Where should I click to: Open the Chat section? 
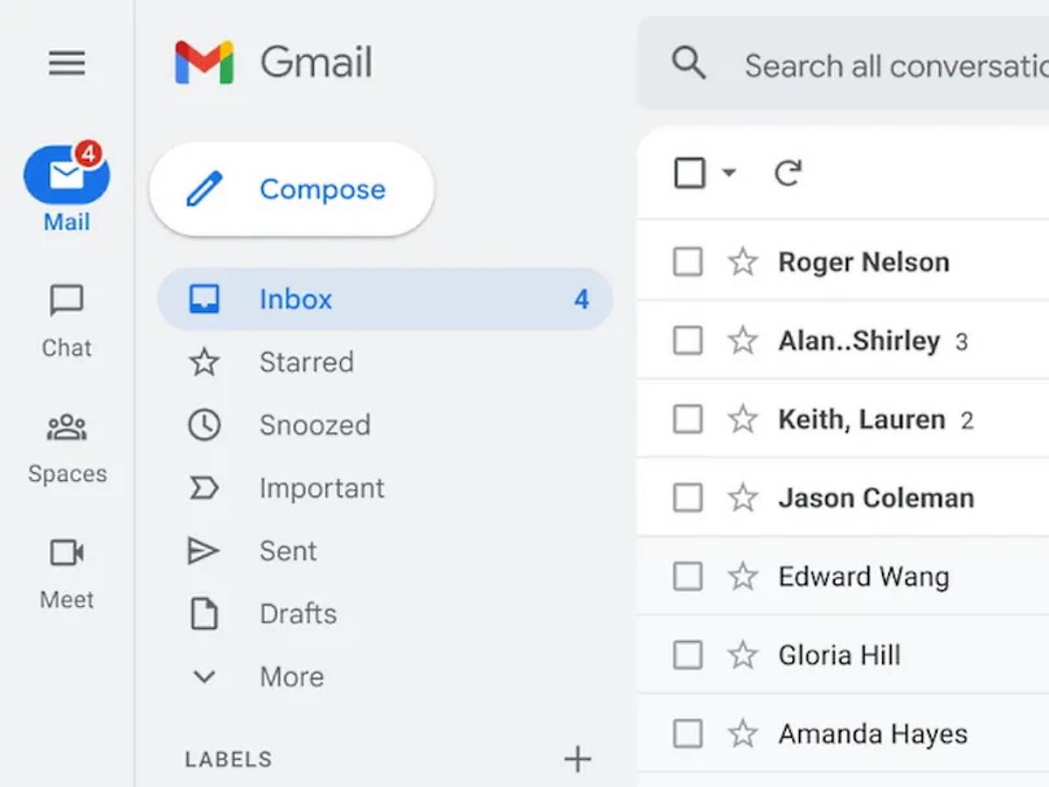coord(66,302)
